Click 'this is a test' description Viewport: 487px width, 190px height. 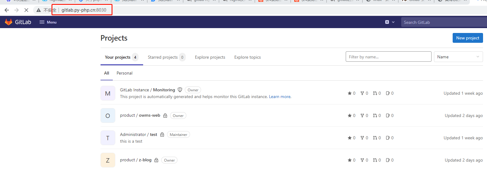point(131,141)
